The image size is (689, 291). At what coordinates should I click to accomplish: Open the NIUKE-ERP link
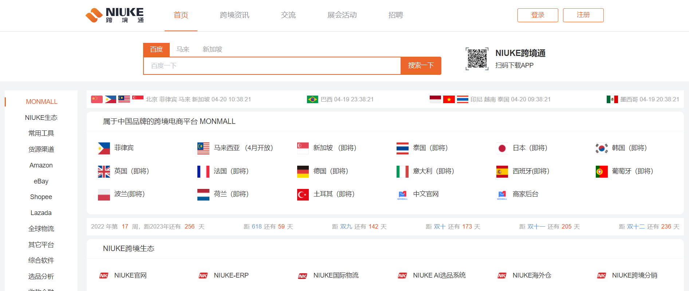pyautogui.click(x=231, y=275)
